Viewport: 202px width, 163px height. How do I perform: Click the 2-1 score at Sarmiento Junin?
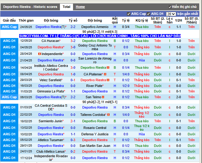click(73, 121)
